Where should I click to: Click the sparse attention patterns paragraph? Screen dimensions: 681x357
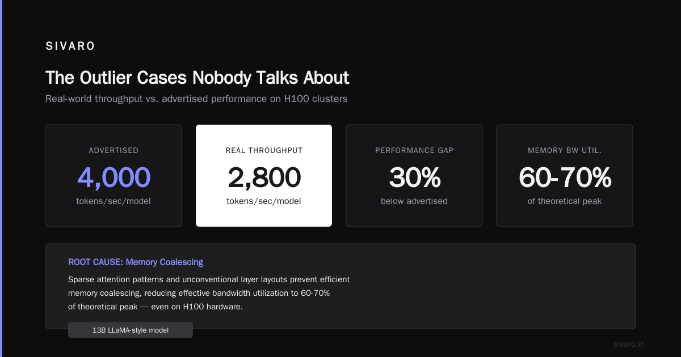(209, 293)
